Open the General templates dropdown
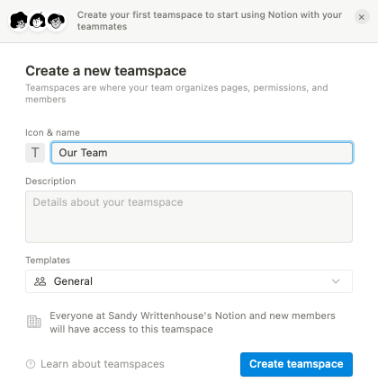378x391 pixels. point(189,281)
